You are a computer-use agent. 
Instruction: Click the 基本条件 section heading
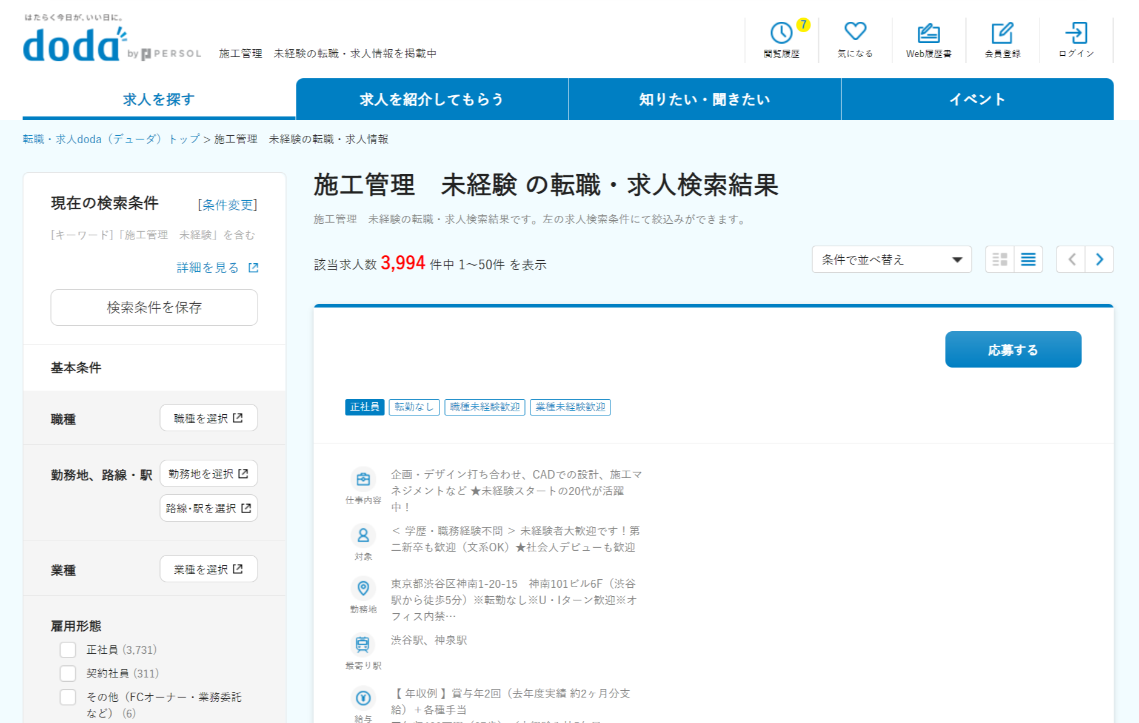(x=76, y=368)
